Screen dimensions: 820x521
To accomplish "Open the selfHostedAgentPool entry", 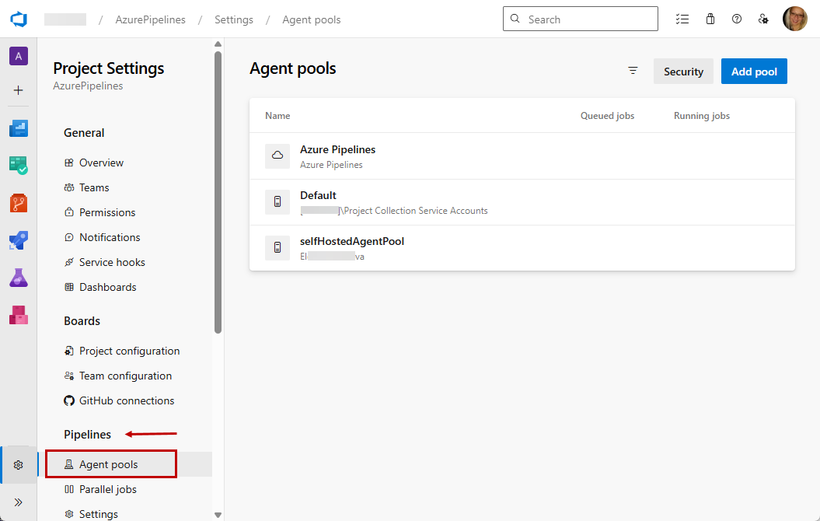I will point(351,242).
